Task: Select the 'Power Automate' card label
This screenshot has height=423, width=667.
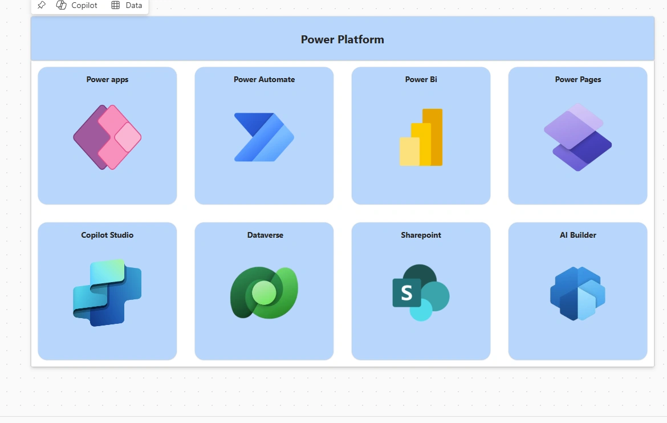Action: click(264, 80)
